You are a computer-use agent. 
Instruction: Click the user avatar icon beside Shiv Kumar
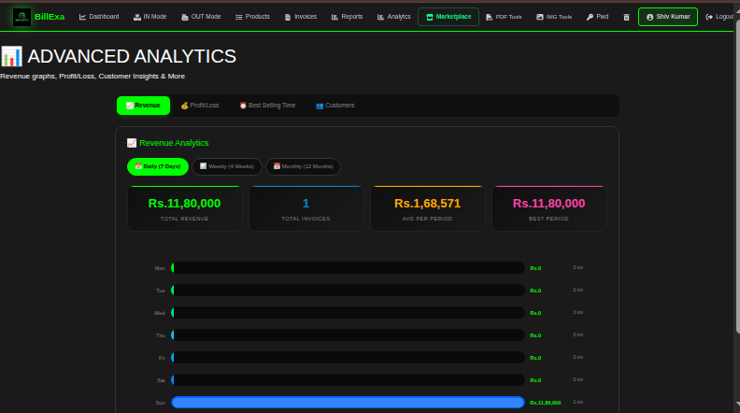click(x=650, y=17)
